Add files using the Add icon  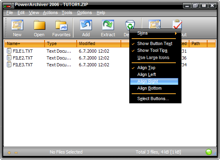point(86,25)
